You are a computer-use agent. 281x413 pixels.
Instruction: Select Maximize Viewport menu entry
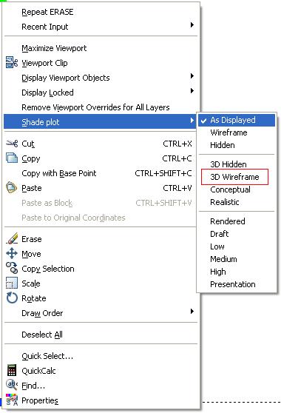pyautogui.click(x=54, y=48)
